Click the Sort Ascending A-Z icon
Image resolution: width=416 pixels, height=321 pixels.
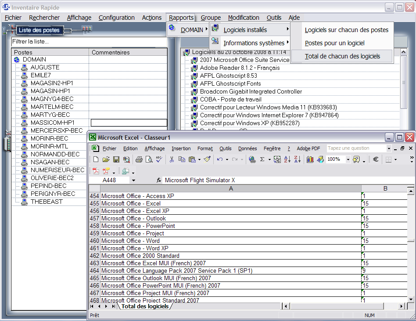coord(287,159)
